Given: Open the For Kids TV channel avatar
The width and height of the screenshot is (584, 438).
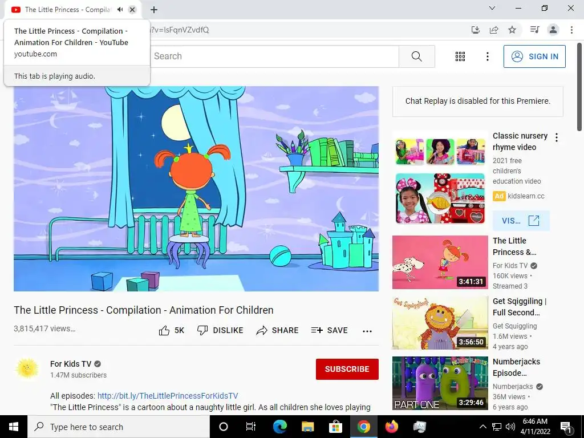Looking at the screenshot, I should click(27, 369).
